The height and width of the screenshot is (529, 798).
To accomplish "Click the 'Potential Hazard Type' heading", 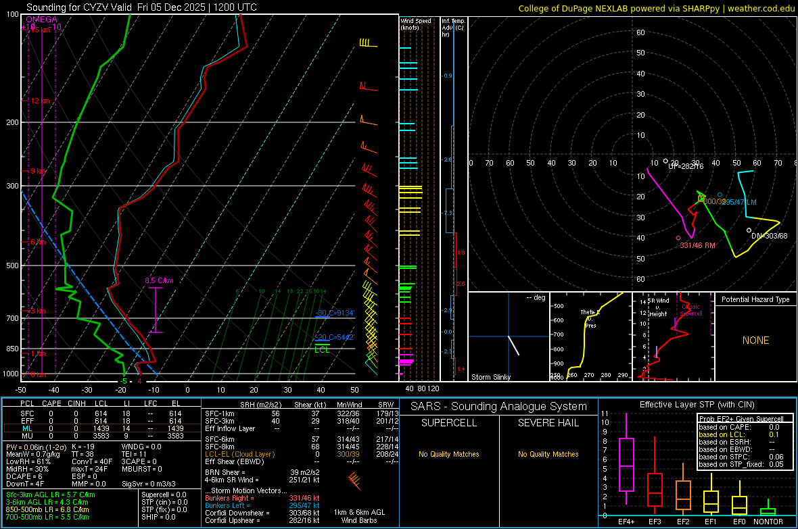I will click(x=755, y=299).
